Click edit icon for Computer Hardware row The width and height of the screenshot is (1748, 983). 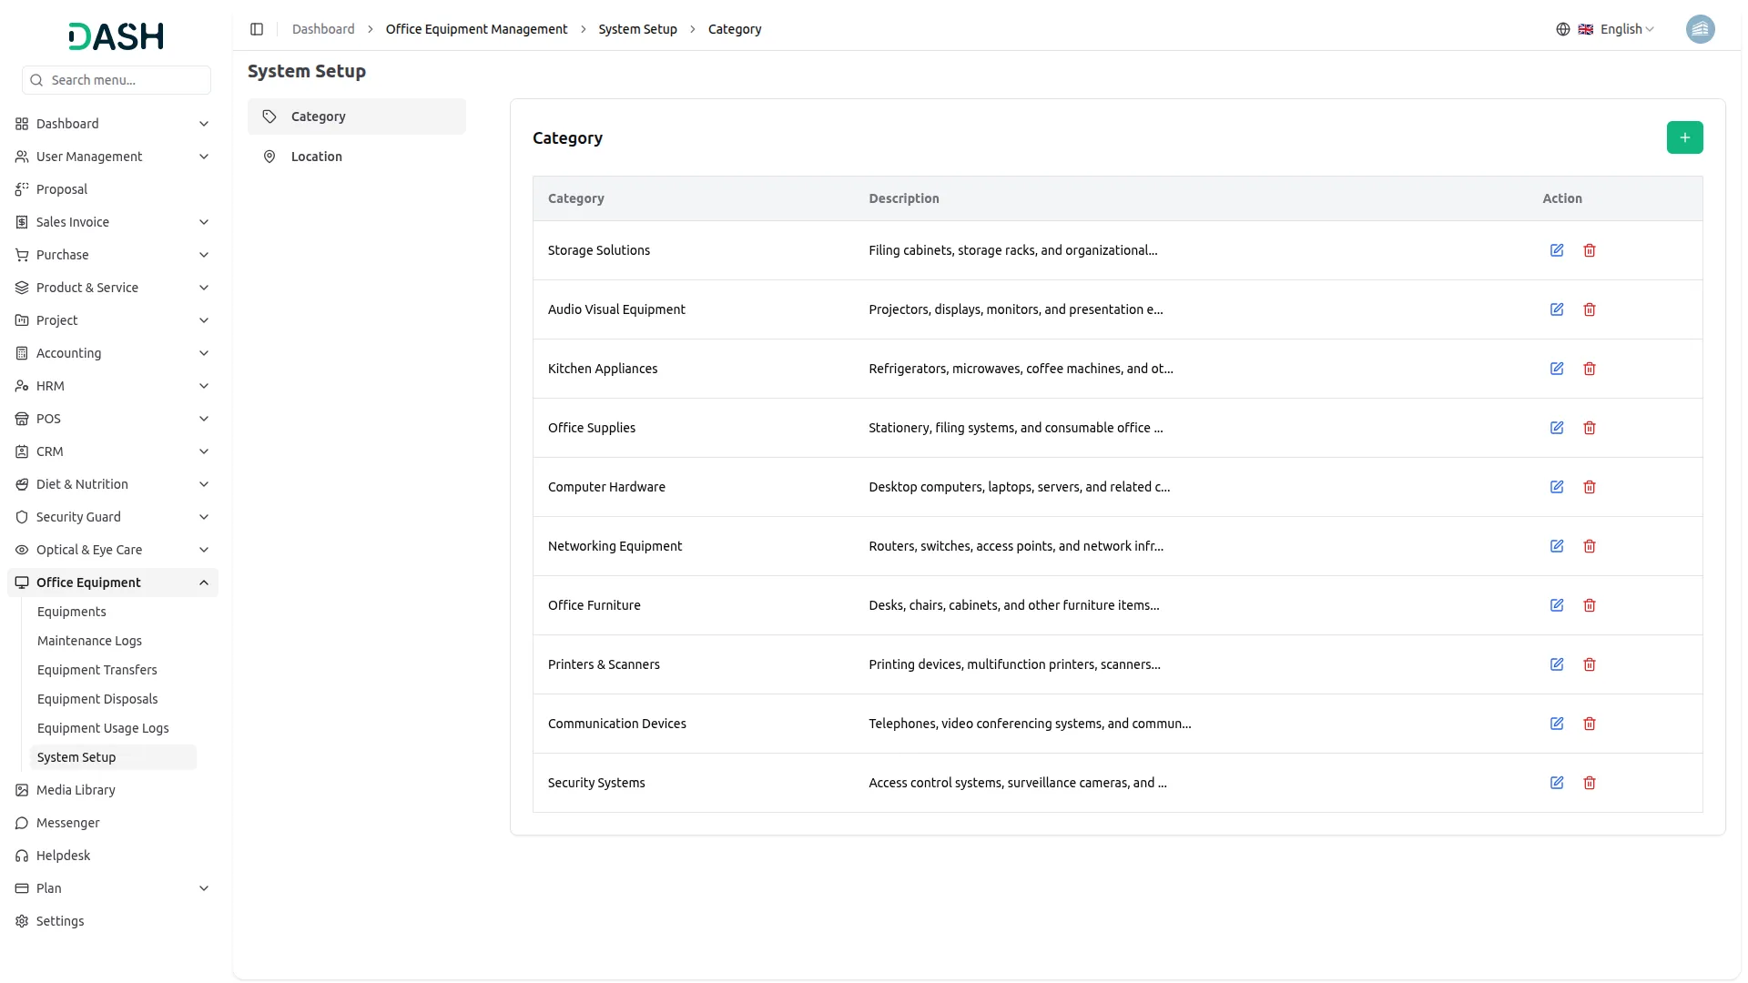(x=1557, y=487)
